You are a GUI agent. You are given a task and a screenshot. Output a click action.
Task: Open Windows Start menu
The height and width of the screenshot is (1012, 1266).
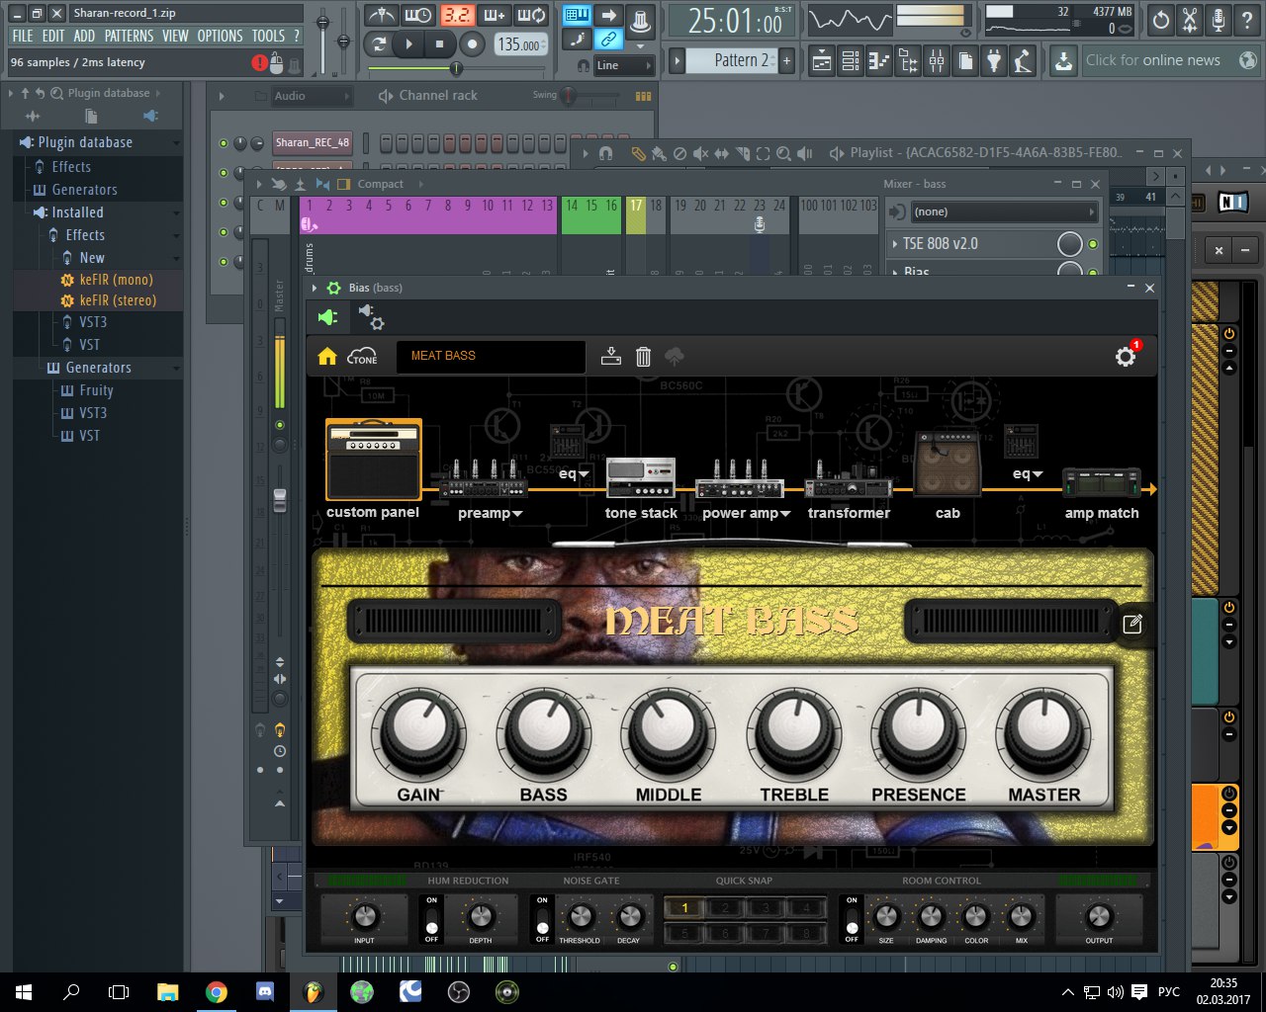[24, 992]
